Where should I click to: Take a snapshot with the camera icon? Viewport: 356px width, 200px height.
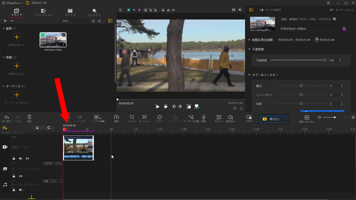coord(234,9)
